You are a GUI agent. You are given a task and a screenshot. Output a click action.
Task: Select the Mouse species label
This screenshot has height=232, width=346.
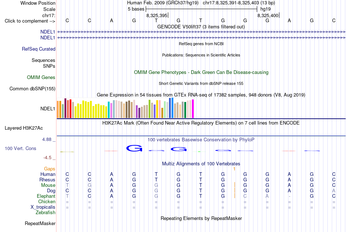(x=48, y=185)
